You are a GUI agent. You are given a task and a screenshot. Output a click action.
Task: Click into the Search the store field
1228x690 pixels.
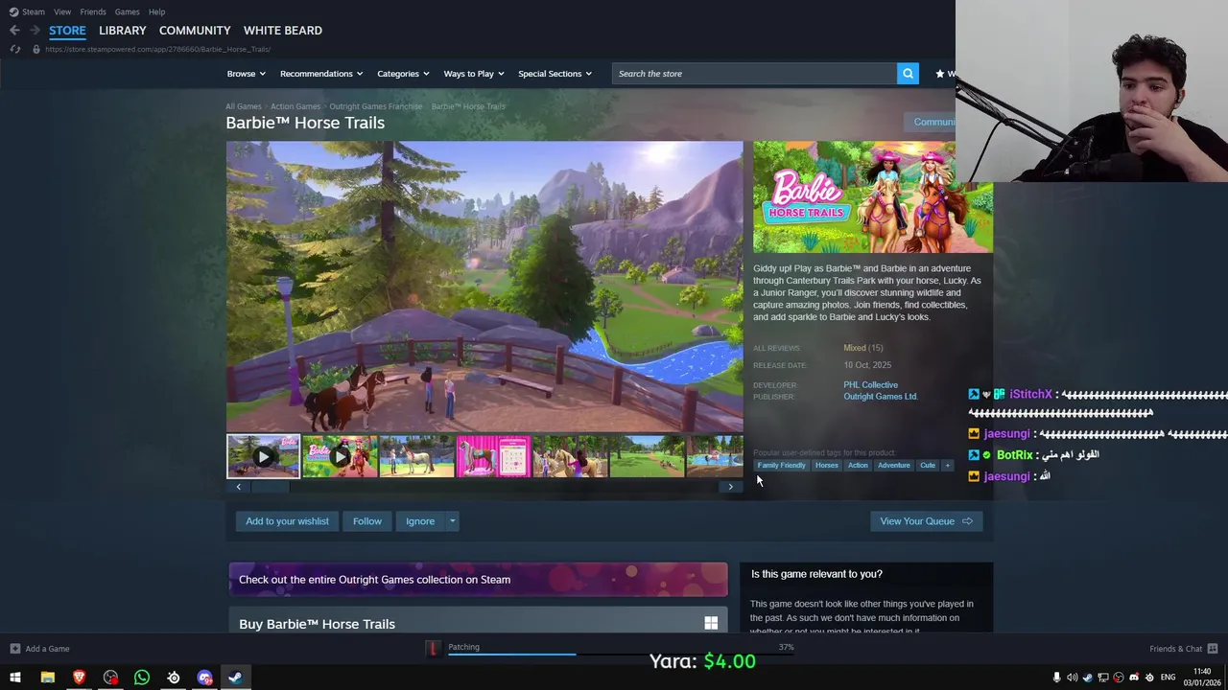(x=755, y=74)
